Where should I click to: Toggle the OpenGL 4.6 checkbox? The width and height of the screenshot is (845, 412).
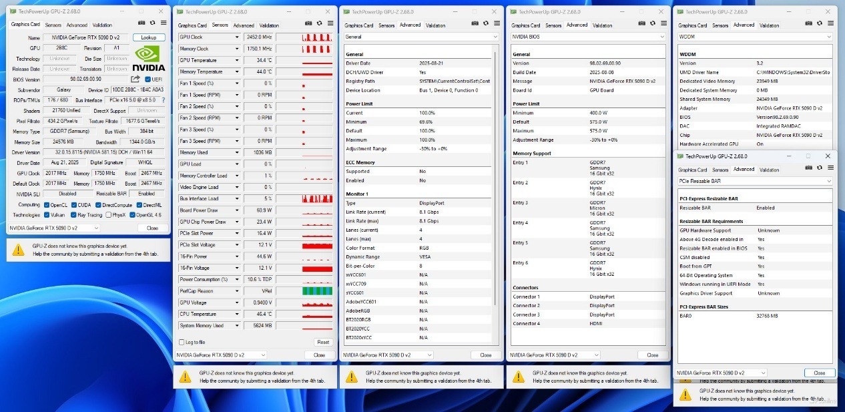click(132, 215)
